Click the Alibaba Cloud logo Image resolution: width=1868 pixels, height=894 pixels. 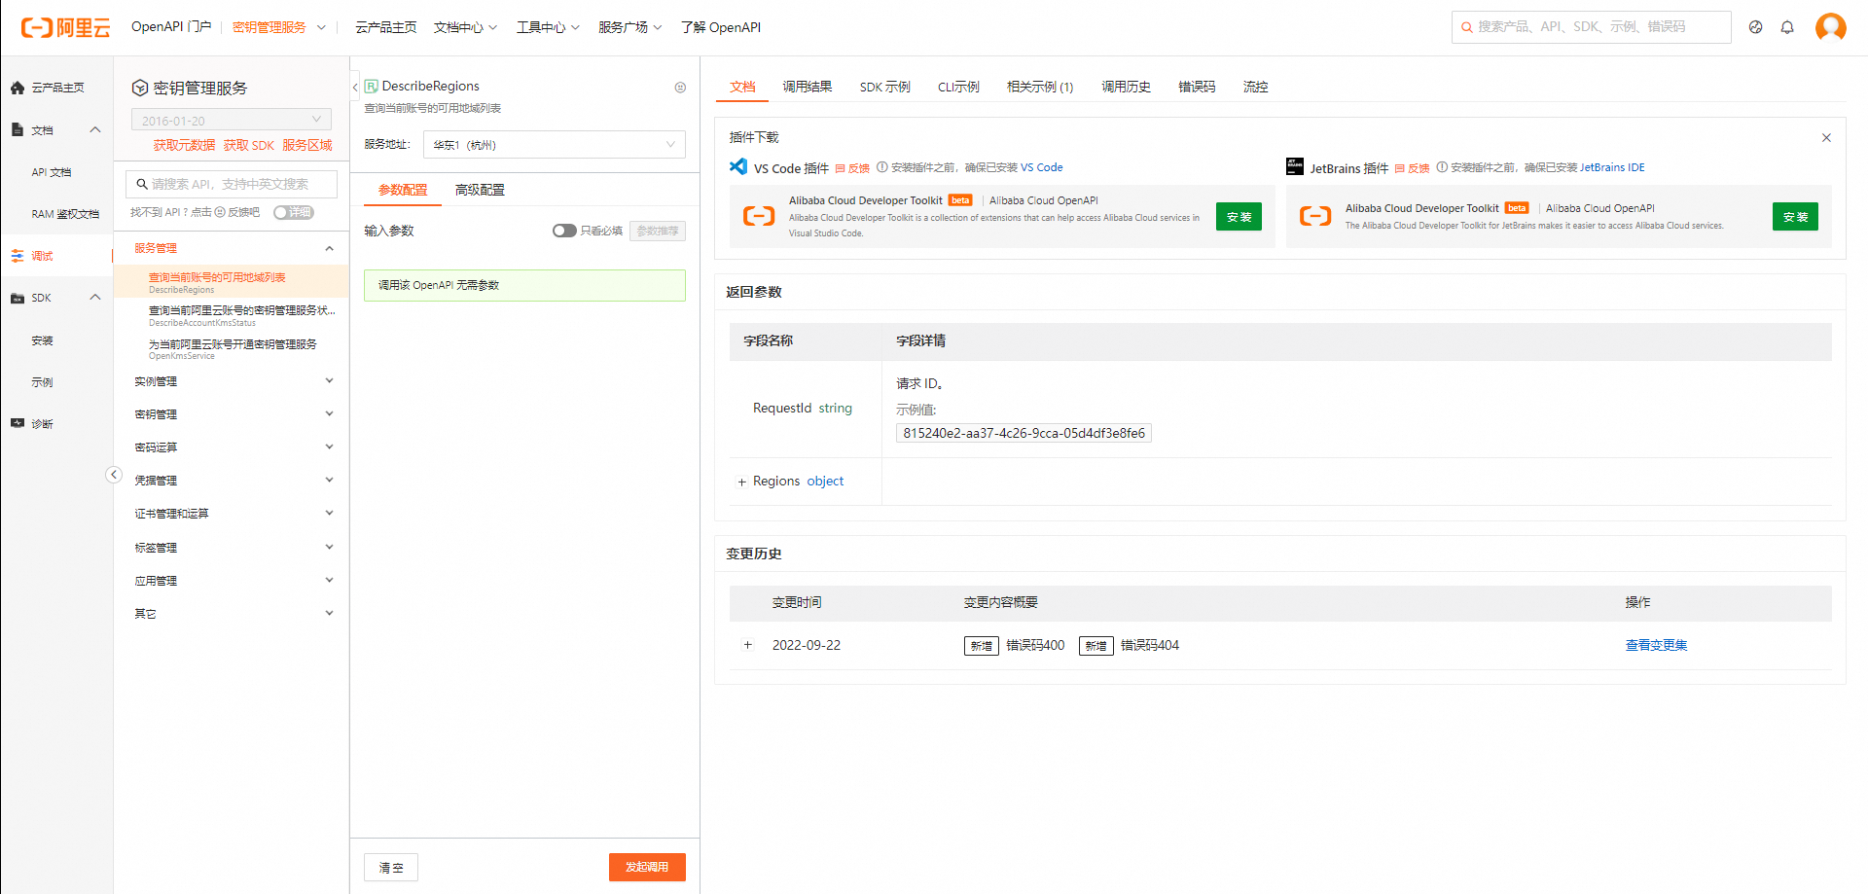[x=65, y=27]
